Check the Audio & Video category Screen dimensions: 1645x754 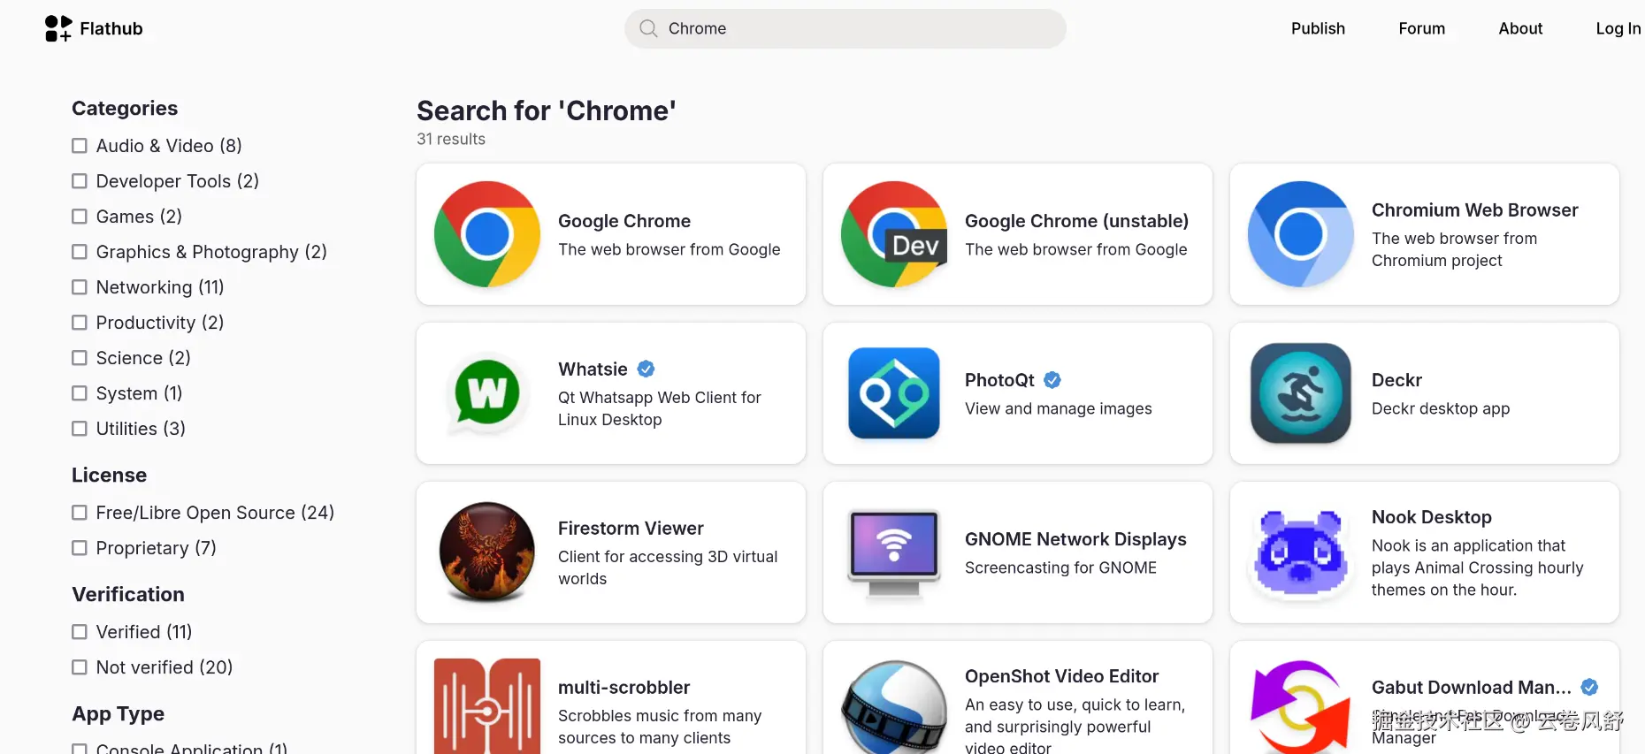(x=80, y=146)
